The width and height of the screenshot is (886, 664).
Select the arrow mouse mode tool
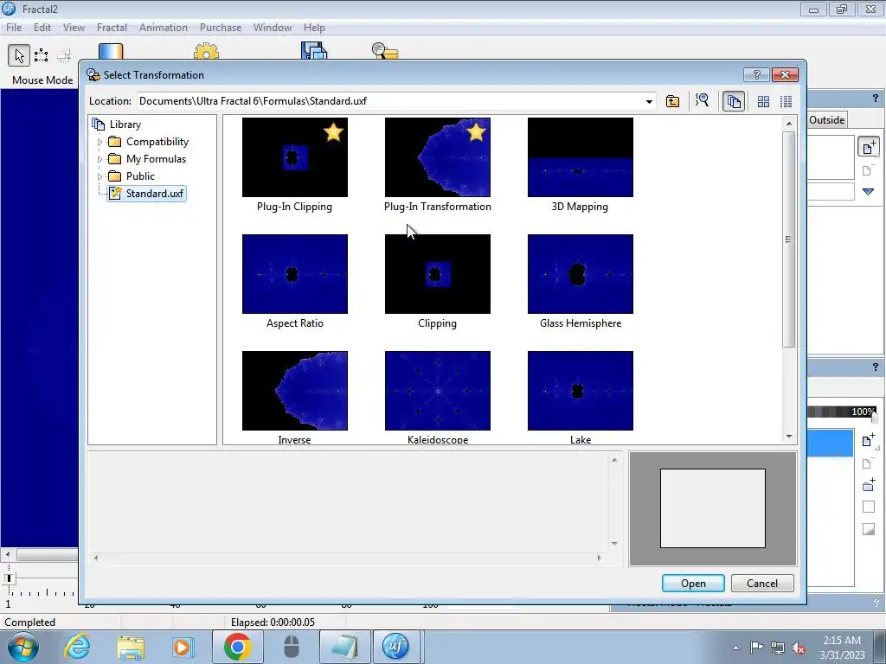click(x=19, y=55)
